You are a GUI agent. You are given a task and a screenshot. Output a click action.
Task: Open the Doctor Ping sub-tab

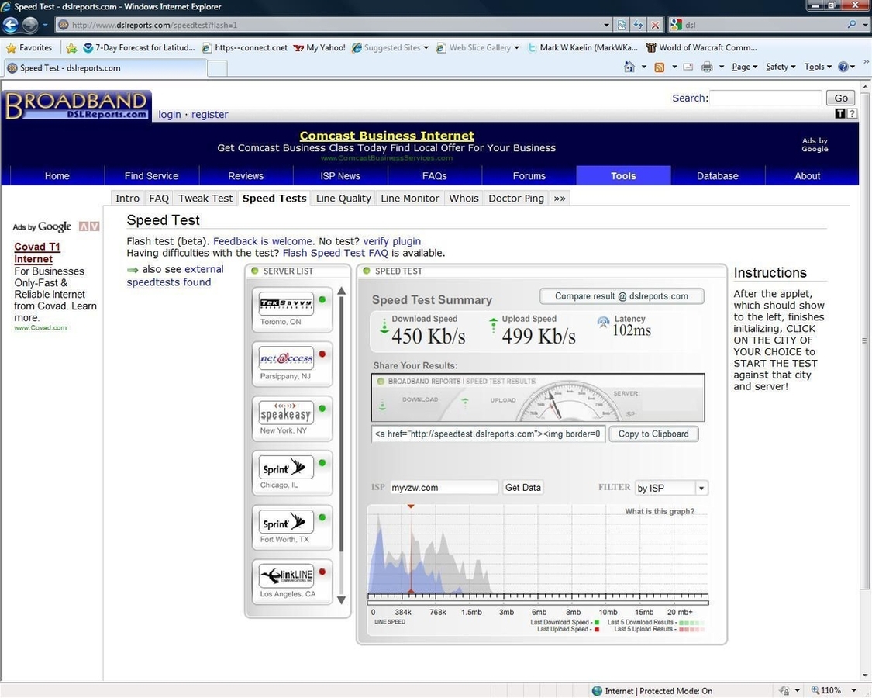pos(516,199)
